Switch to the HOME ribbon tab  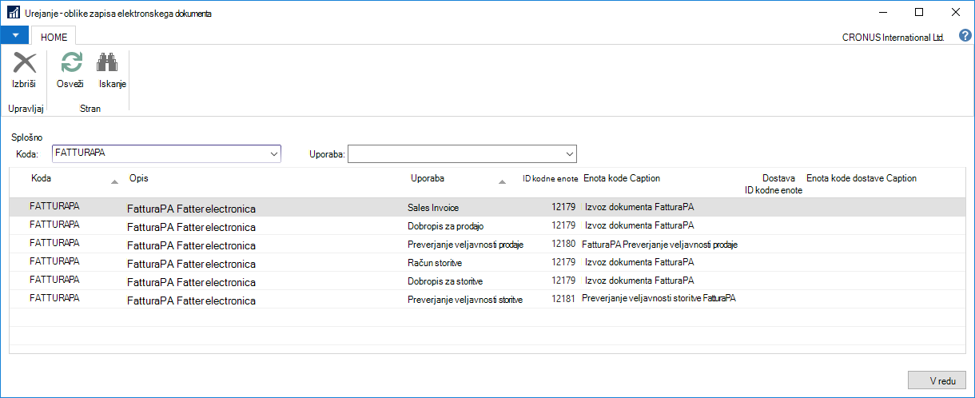(54, 36)
